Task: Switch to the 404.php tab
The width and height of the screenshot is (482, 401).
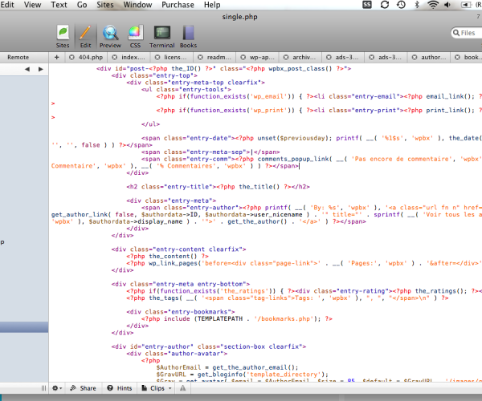Action: coord(91,58)
